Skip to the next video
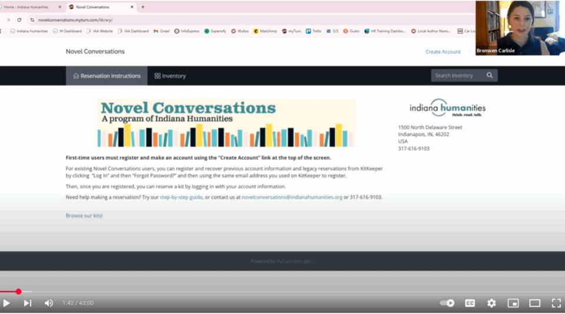 click(28, 303)
